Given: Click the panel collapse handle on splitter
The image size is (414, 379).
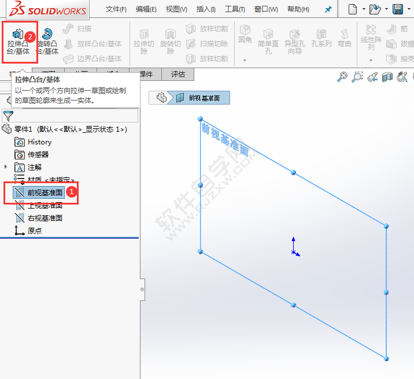Looking at the screenshot, I should (142, 289).
